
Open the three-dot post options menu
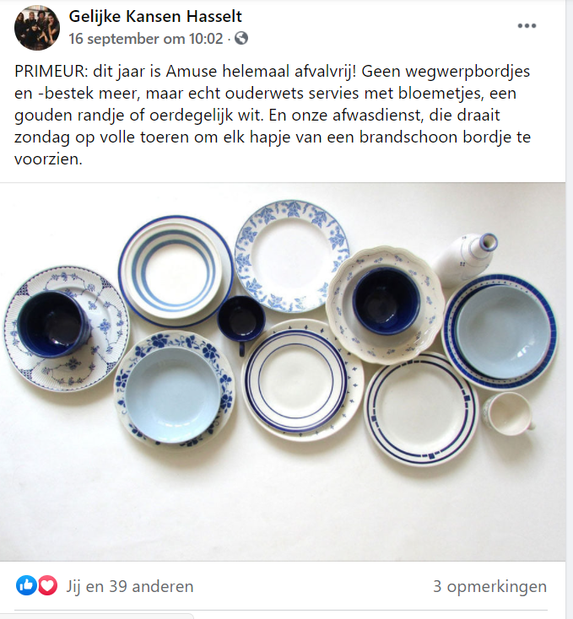click(x=527, y=25)
